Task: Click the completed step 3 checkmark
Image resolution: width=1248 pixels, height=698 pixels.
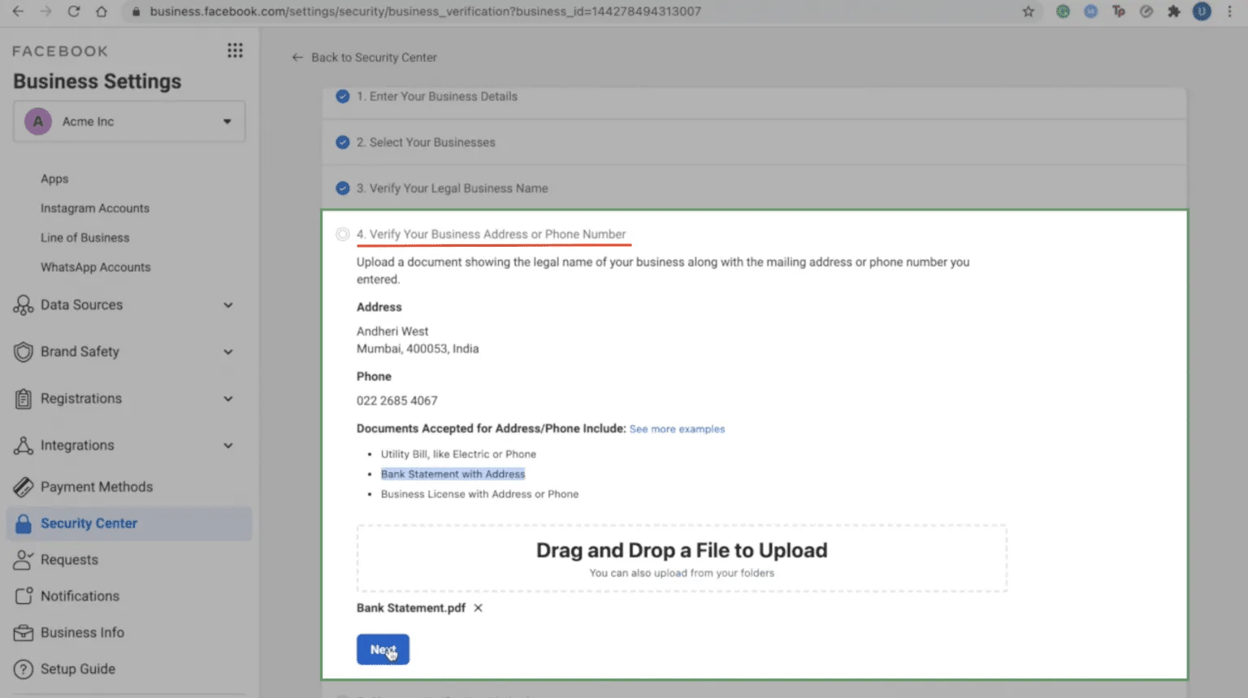Action: point(343,188)
